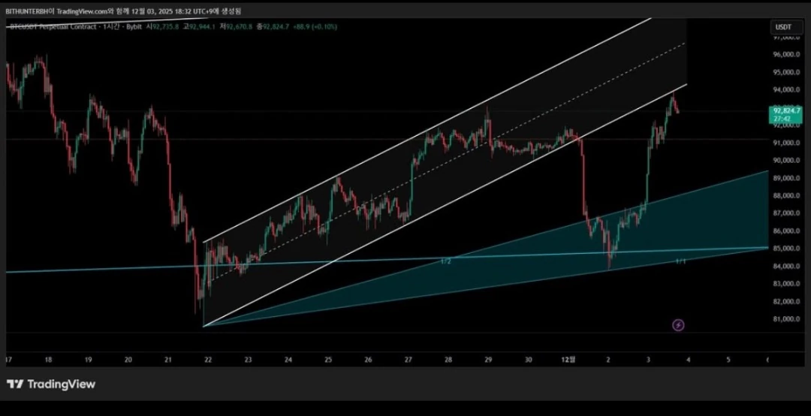Image resolution: width=811 pixels, height=416 pixels.
Task: Click date 27 on the time axis
Action: coord(408,360)
